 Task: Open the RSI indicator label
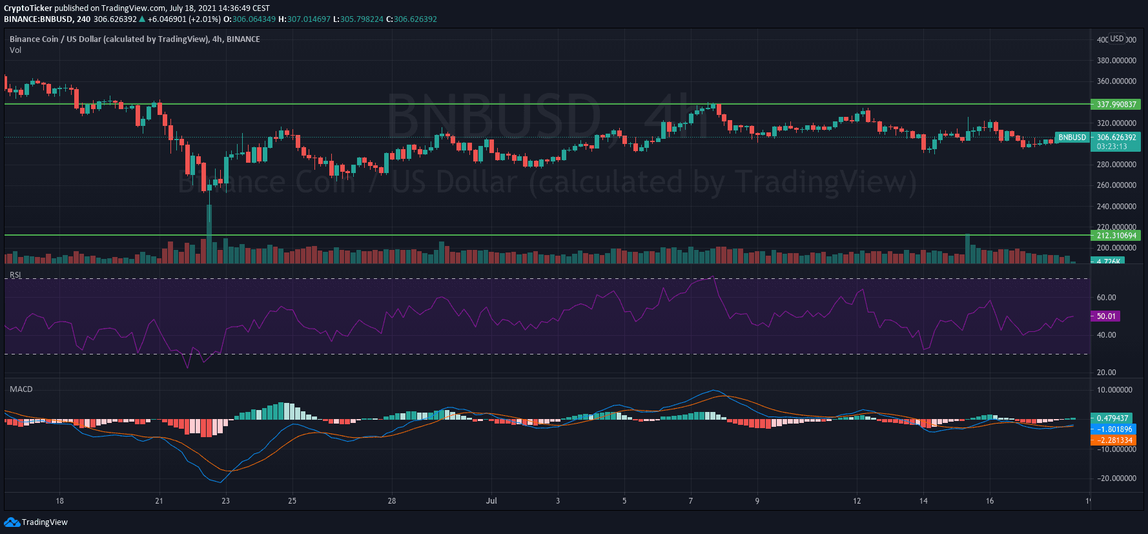pyautogui.click(x=15, y=275)
